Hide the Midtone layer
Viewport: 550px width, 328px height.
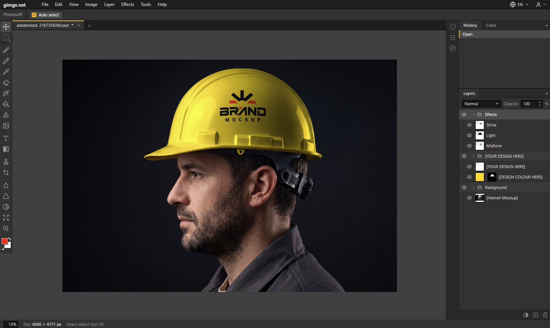469,146
